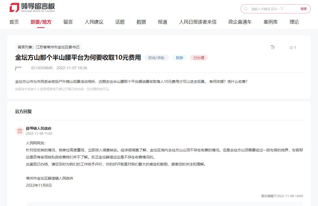Viewport: 318px width, 206px height.
Task: Browse the 话题 section
Action: (x=120, y=22)
